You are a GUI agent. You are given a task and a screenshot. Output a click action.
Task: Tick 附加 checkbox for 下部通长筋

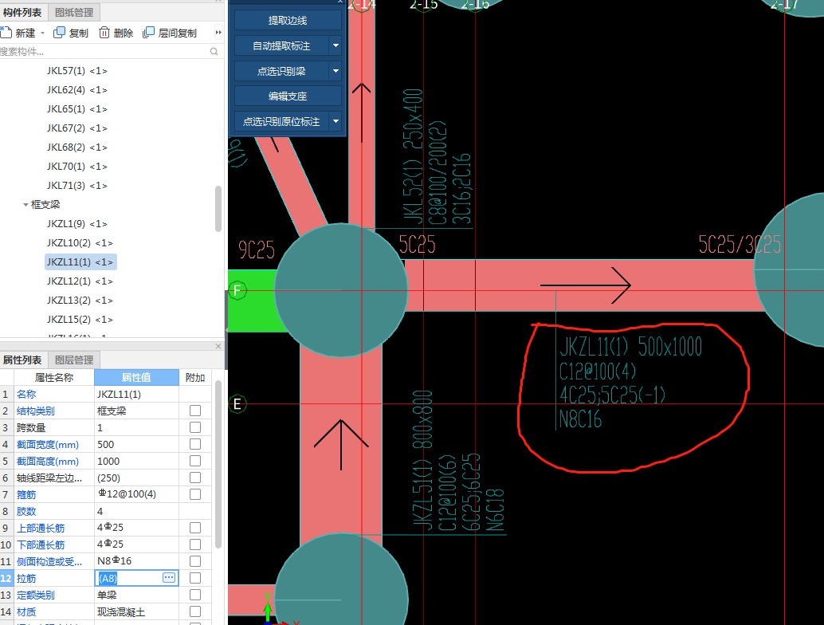[195, 544]
